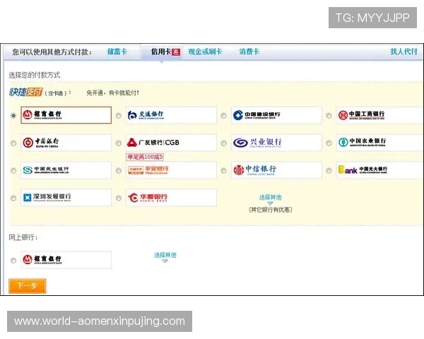Click the 深圳发展银行 logo box

coord(66,198)
